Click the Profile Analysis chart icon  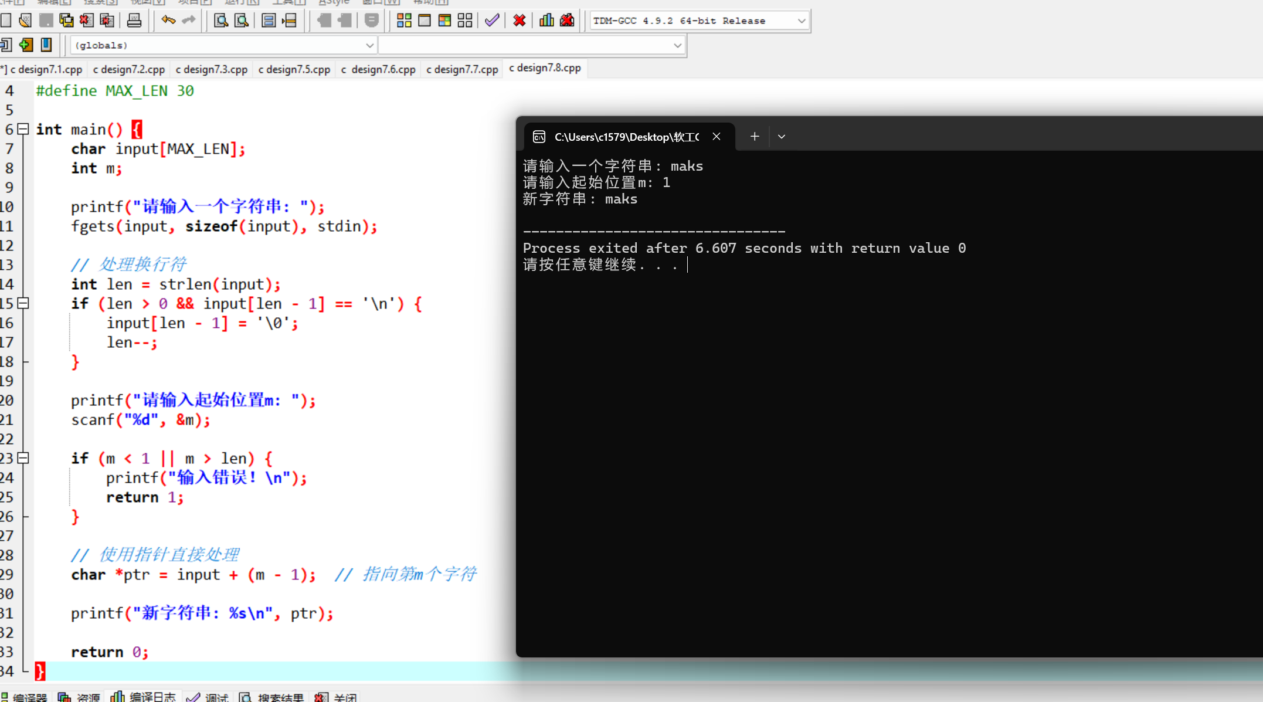546,21
